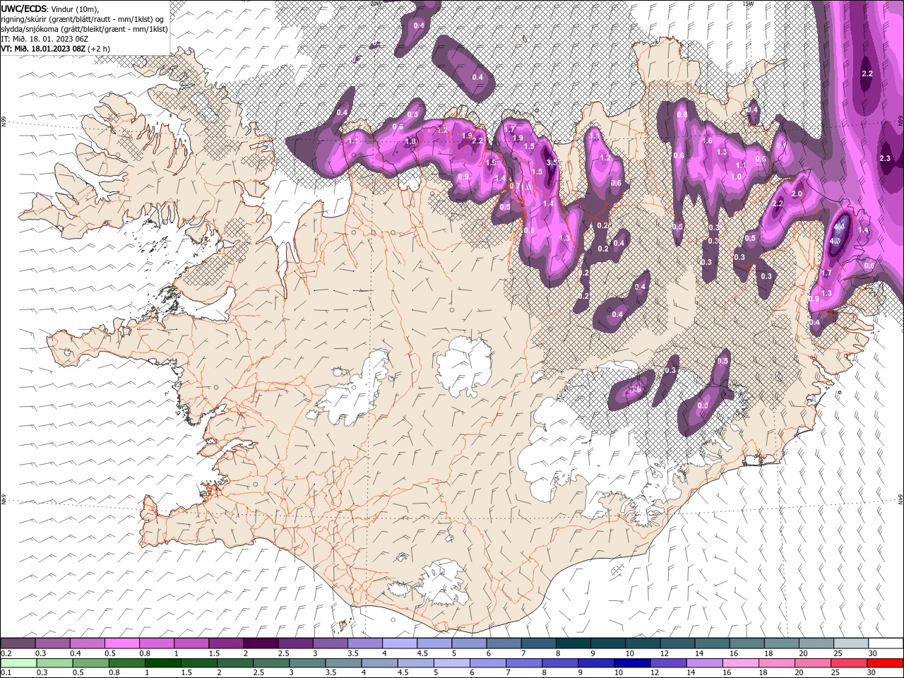Click the top legend row swatch labeled 1.5

pyautogui.click(x=226, y=643)
